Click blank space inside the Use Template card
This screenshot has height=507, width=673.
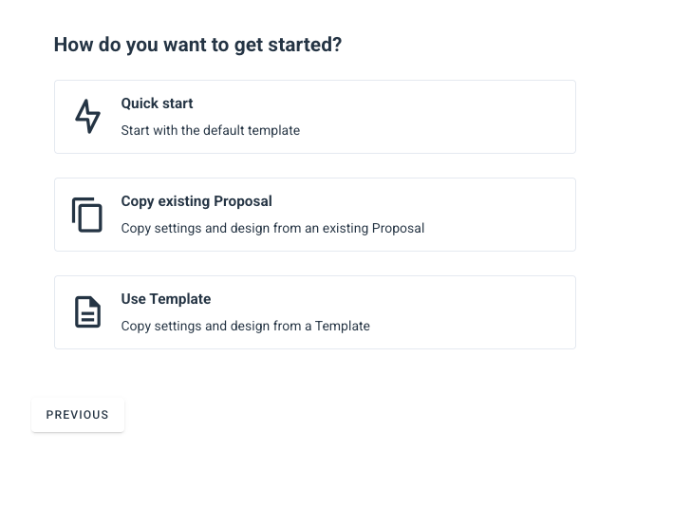[x=472, y=312]
